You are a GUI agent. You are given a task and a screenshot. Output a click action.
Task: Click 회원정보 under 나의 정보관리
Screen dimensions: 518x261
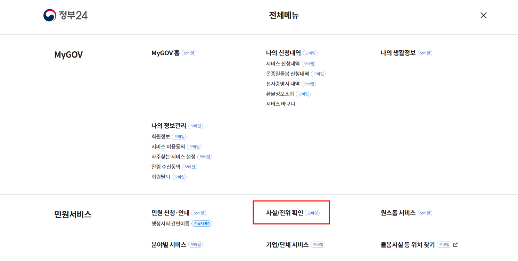[x=161, y=136]
